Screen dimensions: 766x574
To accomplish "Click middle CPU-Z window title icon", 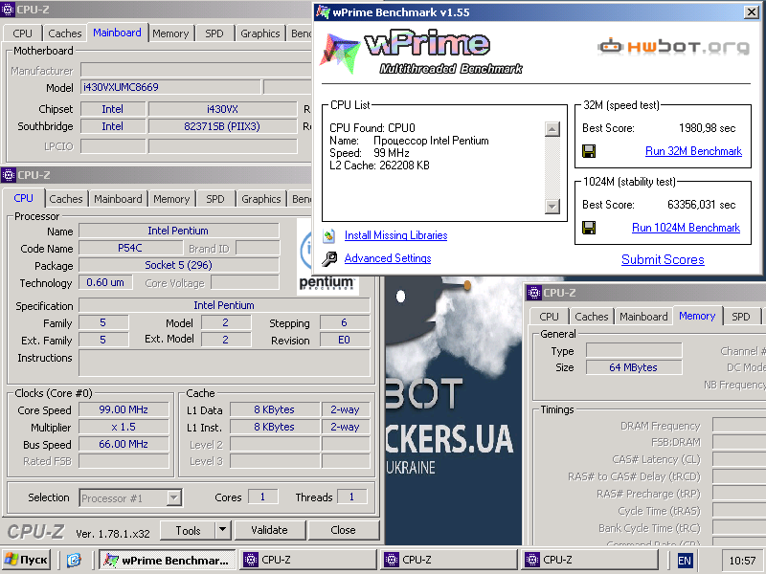I will tap(9, 175).
